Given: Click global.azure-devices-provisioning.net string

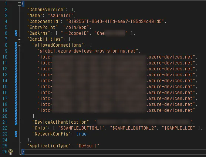Looking at the screenshot, I should click(88, 51).
